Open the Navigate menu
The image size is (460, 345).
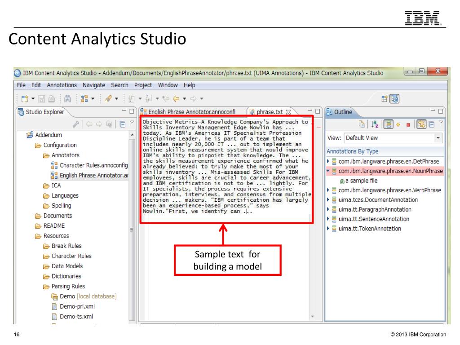94,85
